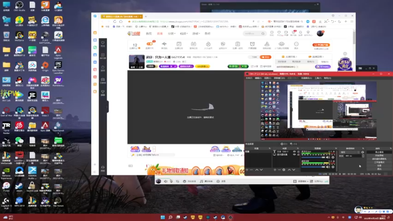Open the browser screenshot scissors tool

pos(326,22)
